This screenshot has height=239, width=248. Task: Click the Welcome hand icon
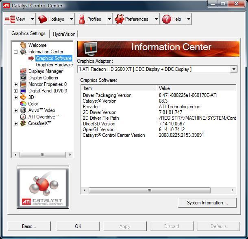(23, 45)
